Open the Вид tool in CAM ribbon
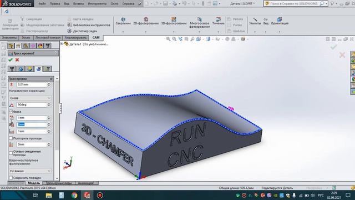 [x=266, y=21]
